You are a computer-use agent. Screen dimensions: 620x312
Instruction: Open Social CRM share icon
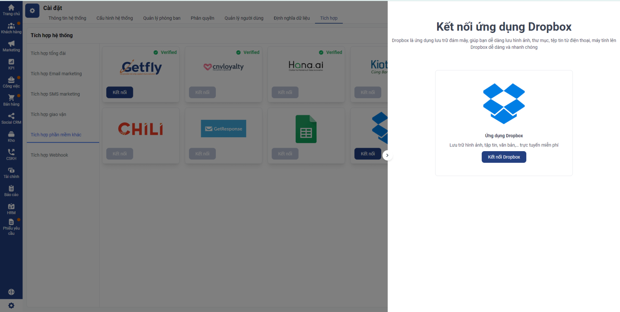(x=11, y=116)
